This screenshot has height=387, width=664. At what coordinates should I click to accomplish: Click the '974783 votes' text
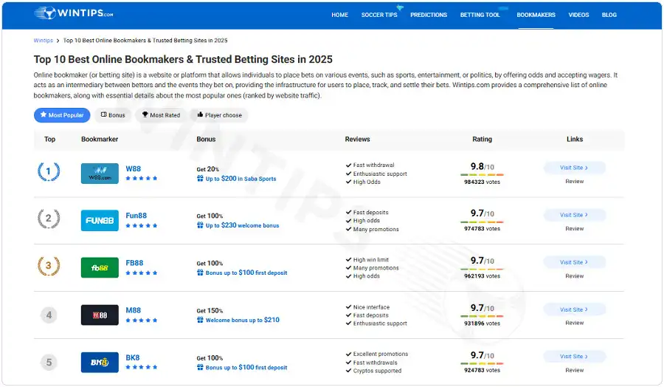482,228
